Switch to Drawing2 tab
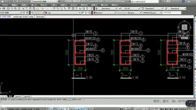Viewport: 196px width, 110px height. (x=40, y=16)
